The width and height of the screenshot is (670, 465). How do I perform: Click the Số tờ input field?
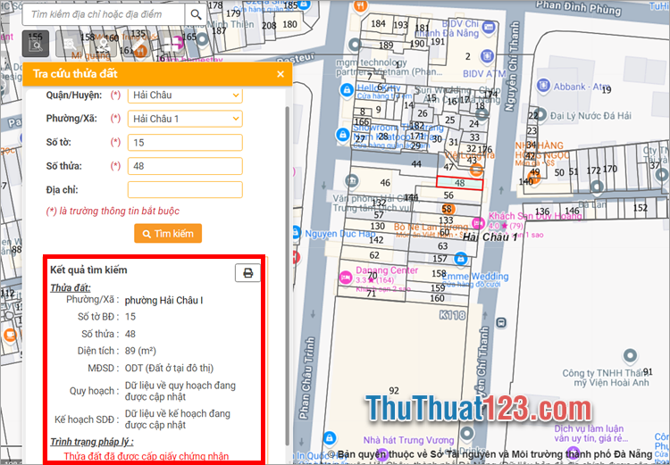pyautogui.click(x=185, y=143)
